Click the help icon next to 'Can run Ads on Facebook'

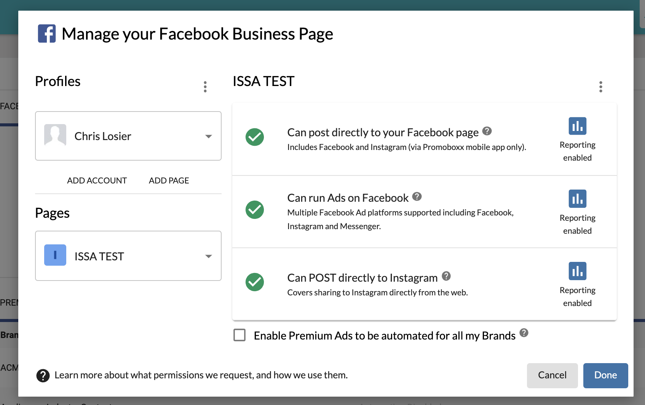click(x=417, y=196)
